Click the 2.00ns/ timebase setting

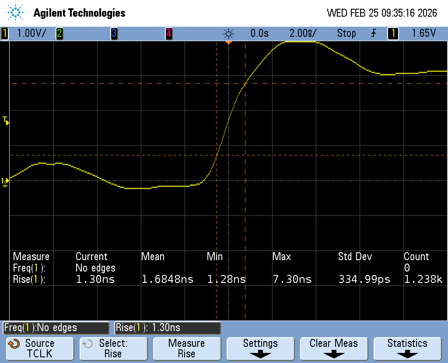coord(303,33)
